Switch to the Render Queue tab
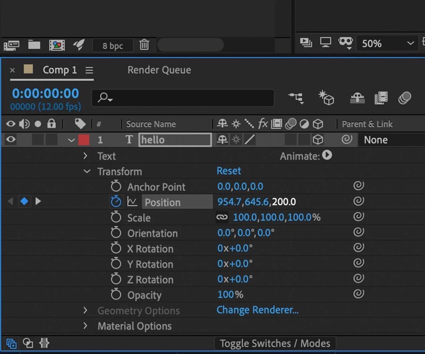The width and height of the screenshot is (425, 354). tap(159, 70)
